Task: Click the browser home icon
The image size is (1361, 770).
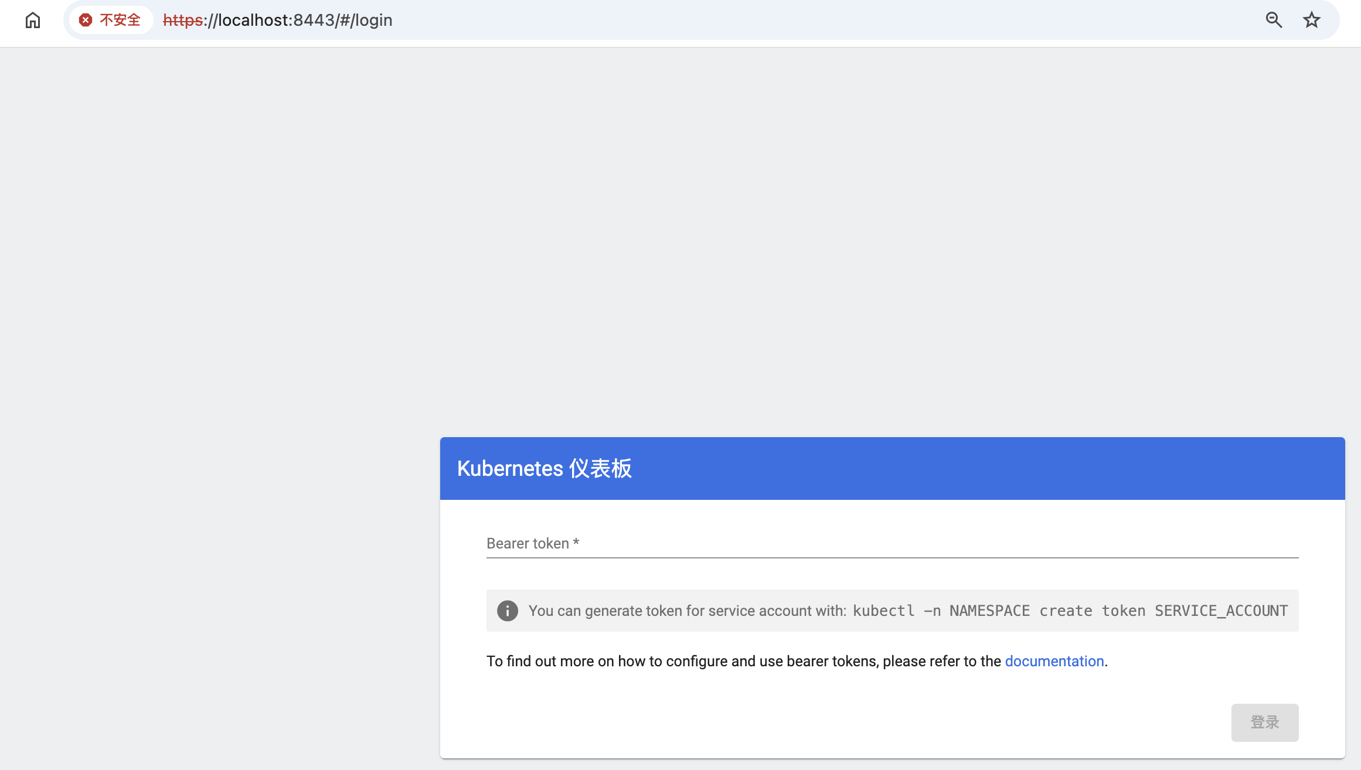Action: click(33, 20)
